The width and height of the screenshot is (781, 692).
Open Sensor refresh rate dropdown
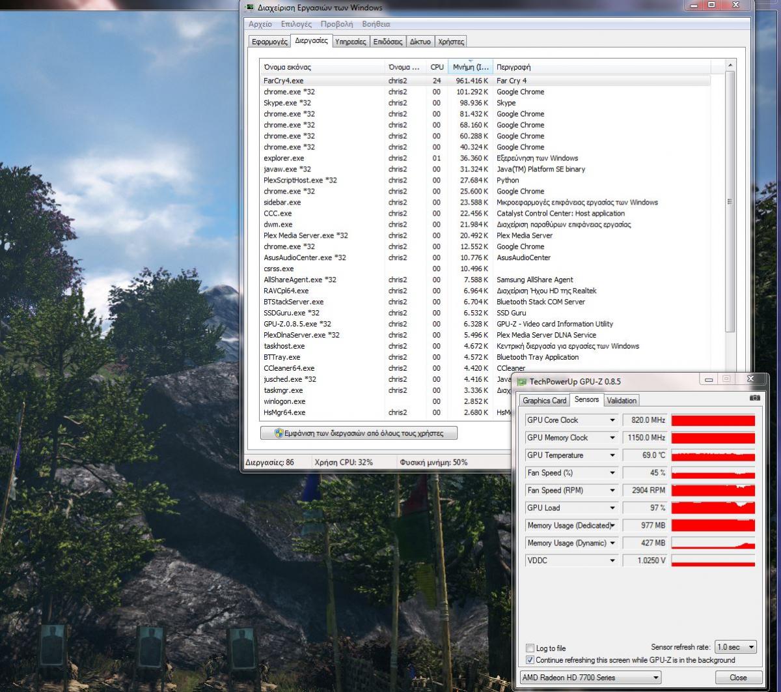pyautogui.click(x=735, y=647)
